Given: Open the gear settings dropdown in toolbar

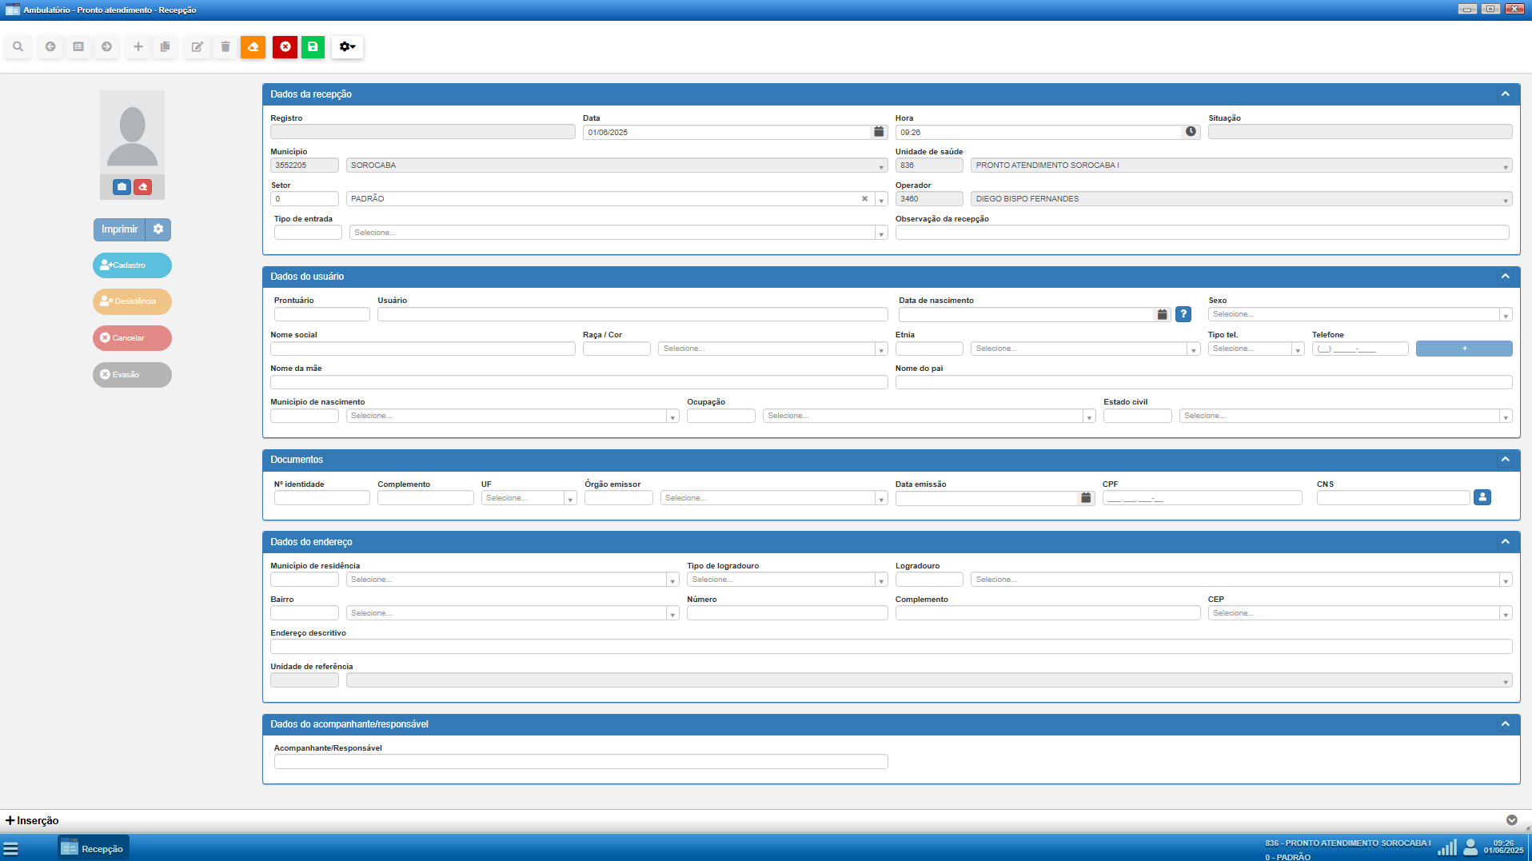Looking at the screenshot, I should point(347,47).
